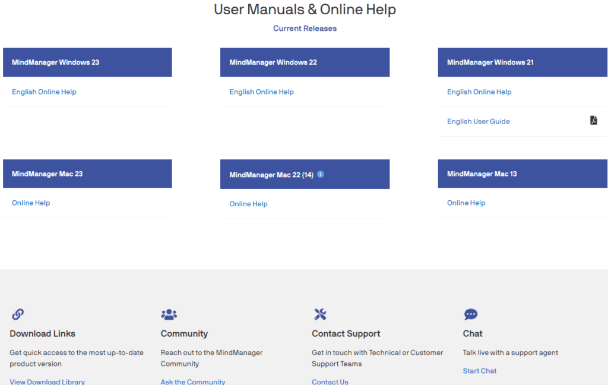This screenshot has width=608, height=385.
Task: Click the MindManager Mac 23 header
Action: pyautogui.click(x=88, y=174)
